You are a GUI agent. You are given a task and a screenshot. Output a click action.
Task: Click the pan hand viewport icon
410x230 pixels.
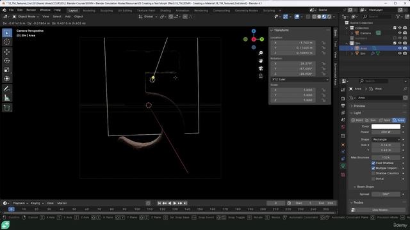point(261,61)
